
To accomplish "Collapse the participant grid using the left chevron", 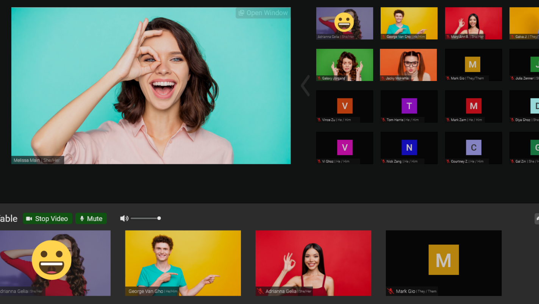I will click(x=305, y=86).
